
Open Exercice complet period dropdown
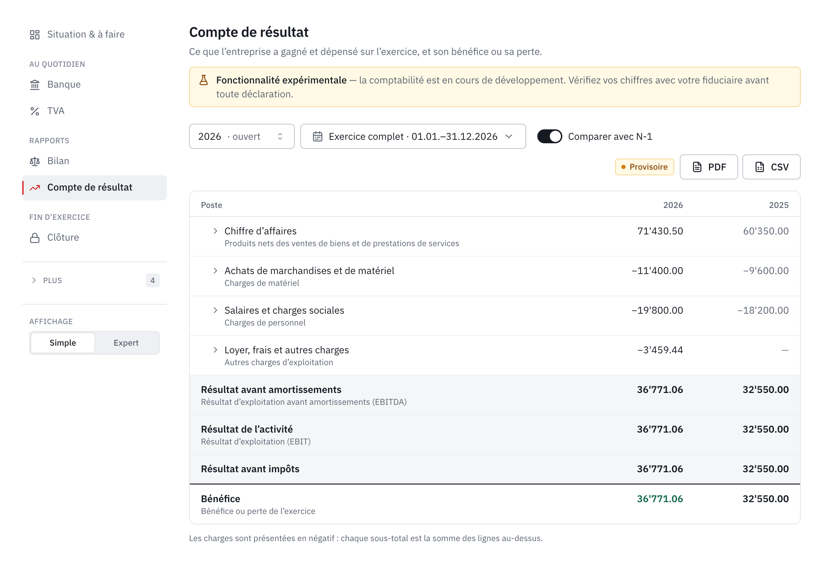(x=413, y=137)
